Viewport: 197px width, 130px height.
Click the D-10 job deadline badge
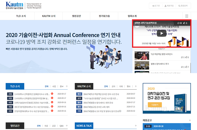[148, 126]
